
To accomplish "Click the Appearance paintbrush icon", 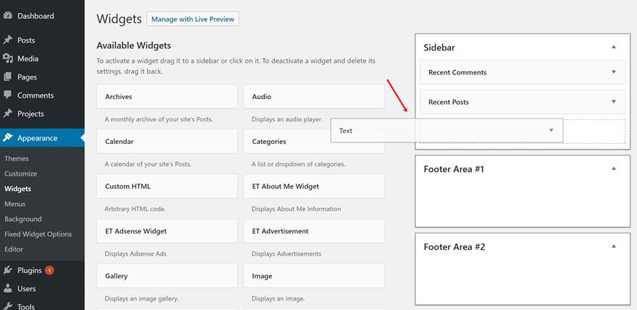I will tap(8, 138).
